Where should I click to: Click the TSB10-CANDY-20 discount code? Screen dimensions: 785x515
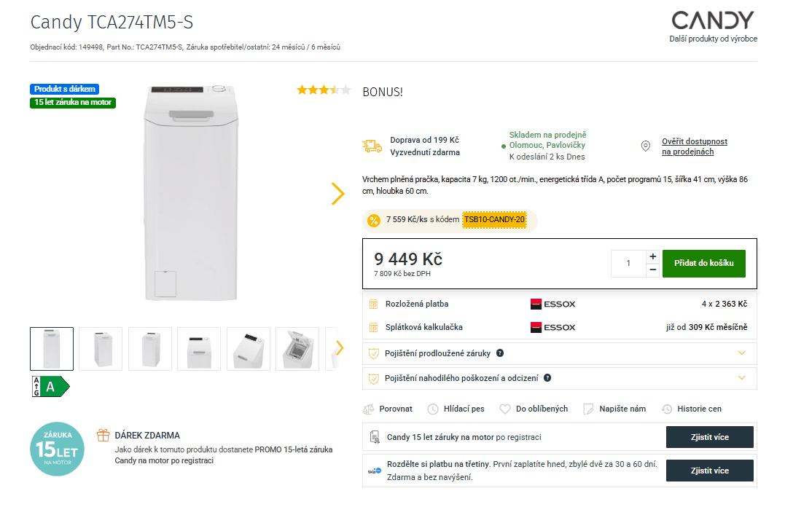point(494,219)
